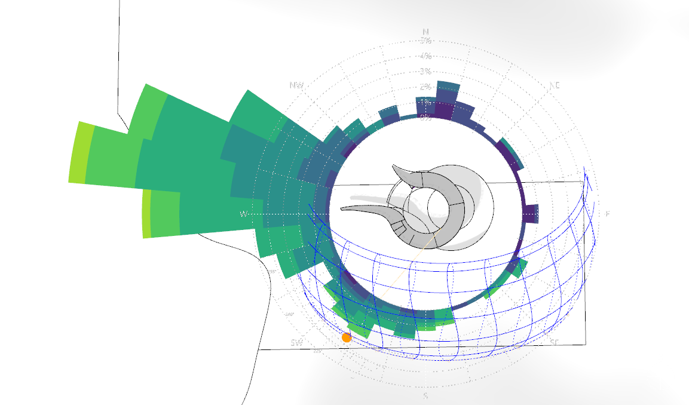
Task: Click the NW compass label
Action: [x=296, y=85]
